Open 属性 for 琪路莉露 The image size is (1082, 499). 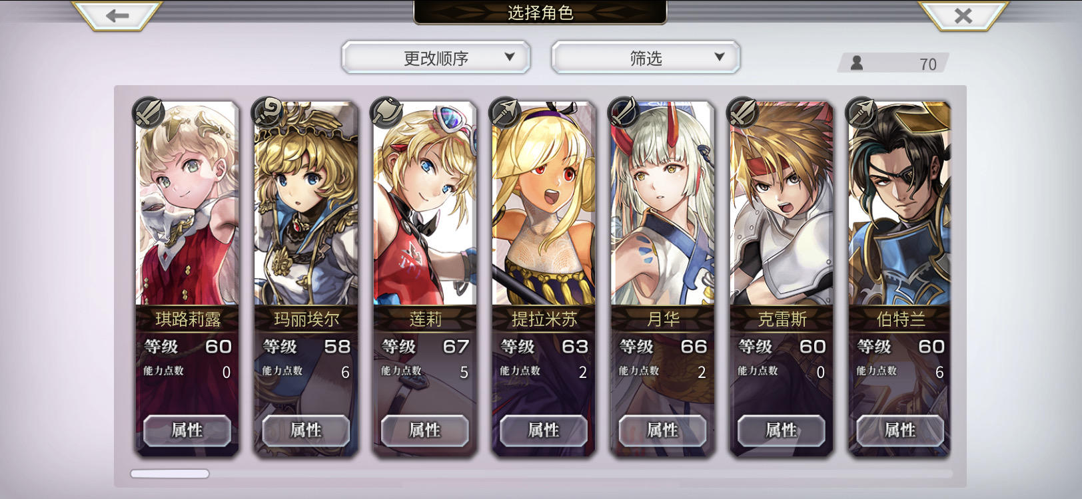click(x=187, y=430)
